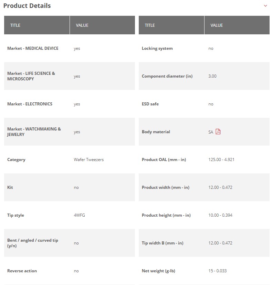Click the Kit row label
Screen dimensions: 272x285
click(x=10, y=187)
